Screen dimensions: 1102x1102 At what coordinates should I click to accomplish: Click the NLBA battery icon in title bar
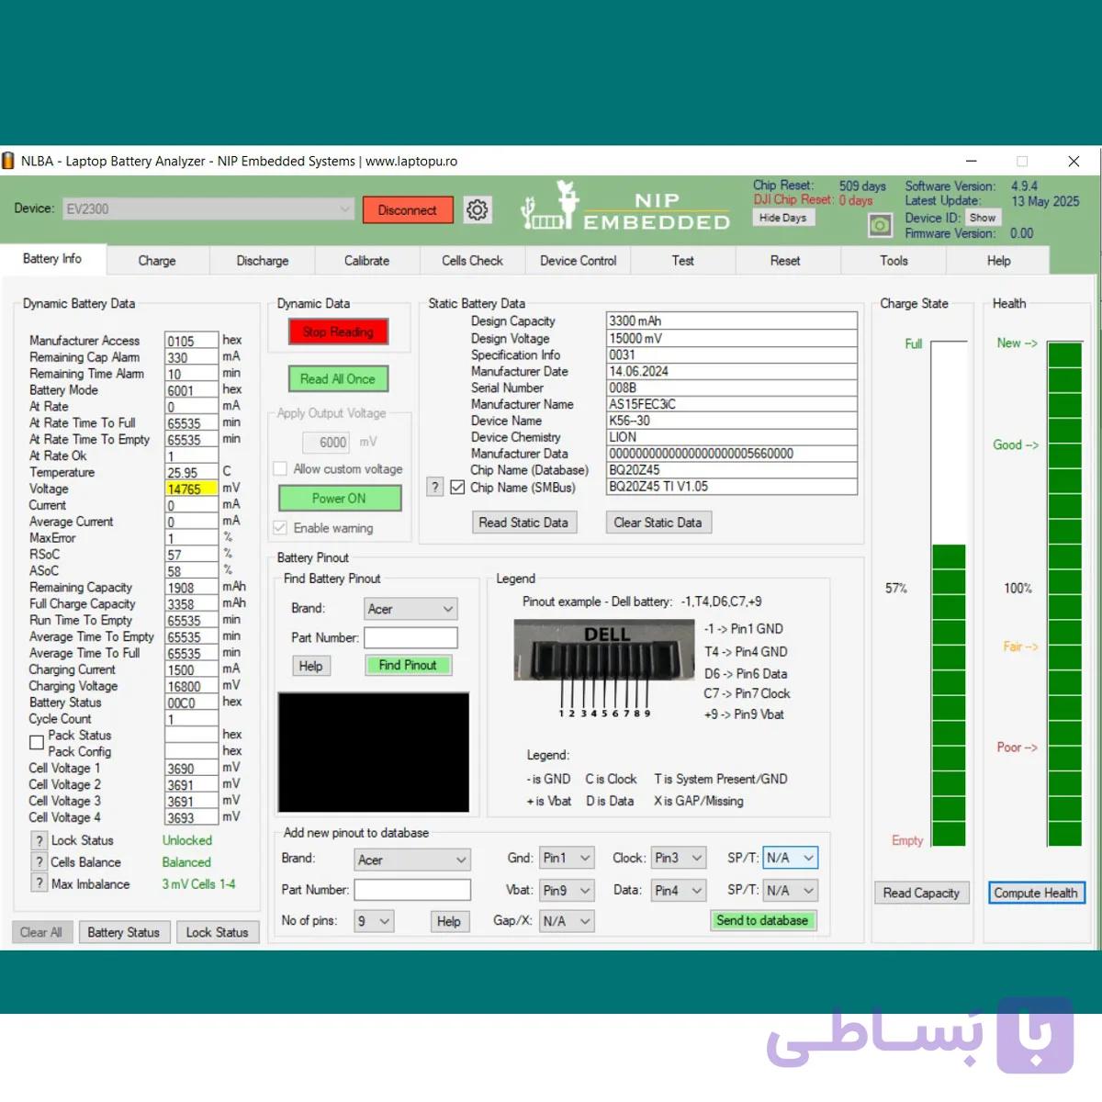(x=8, y=161)
